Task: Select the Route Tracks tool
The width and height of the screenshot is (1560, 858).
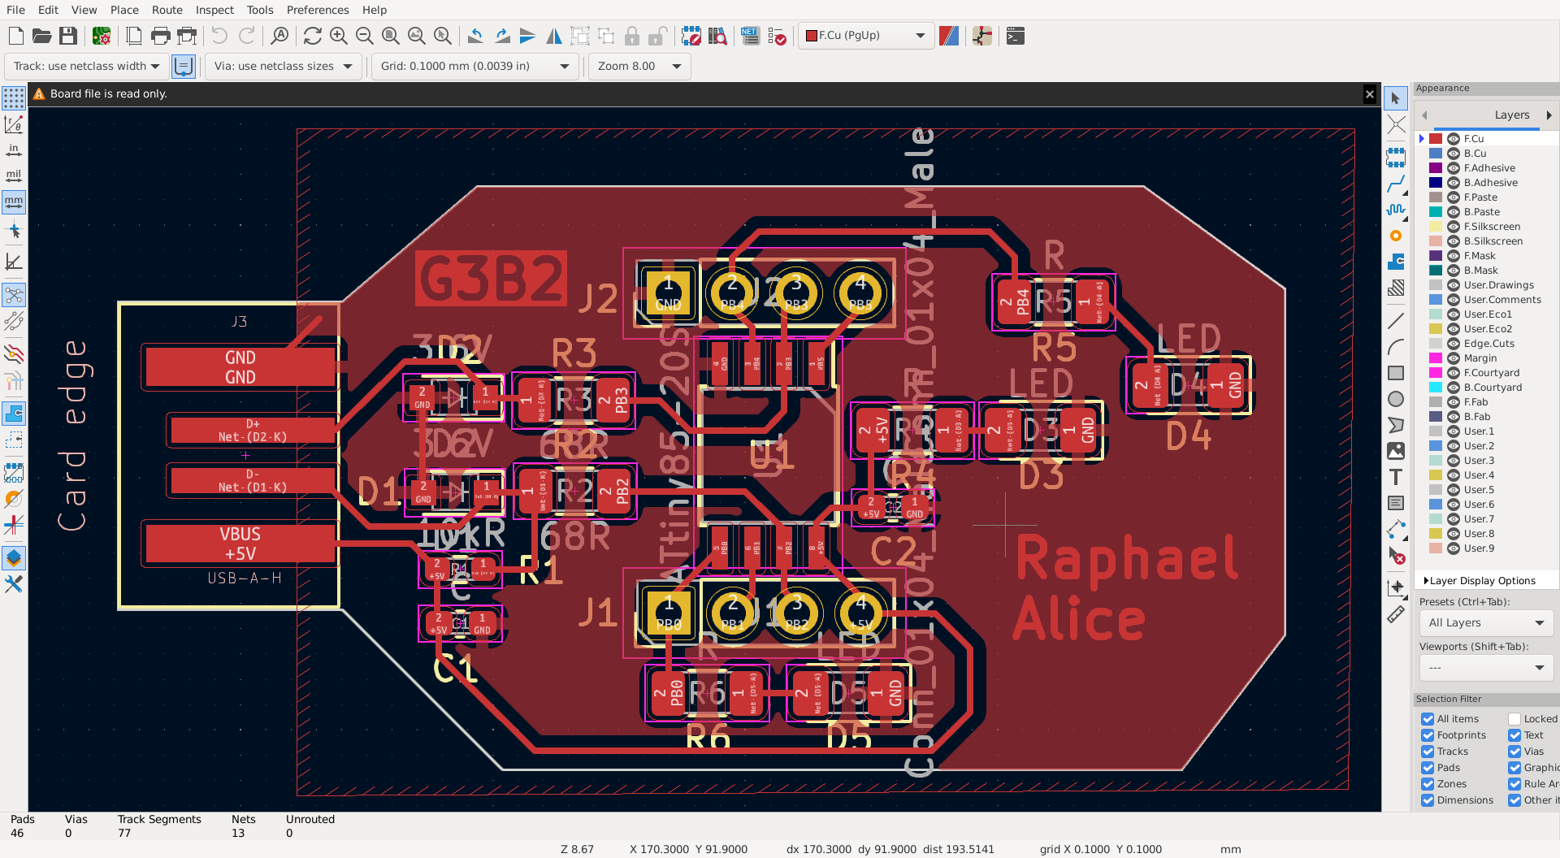Action: (x=1396, y=184)
